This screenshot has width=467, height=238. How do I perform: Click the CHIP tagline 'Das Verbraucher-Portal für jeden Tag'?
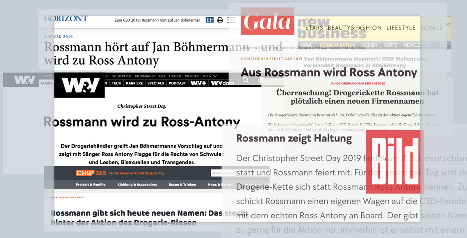pyautogui.click(x=137, y=173)
